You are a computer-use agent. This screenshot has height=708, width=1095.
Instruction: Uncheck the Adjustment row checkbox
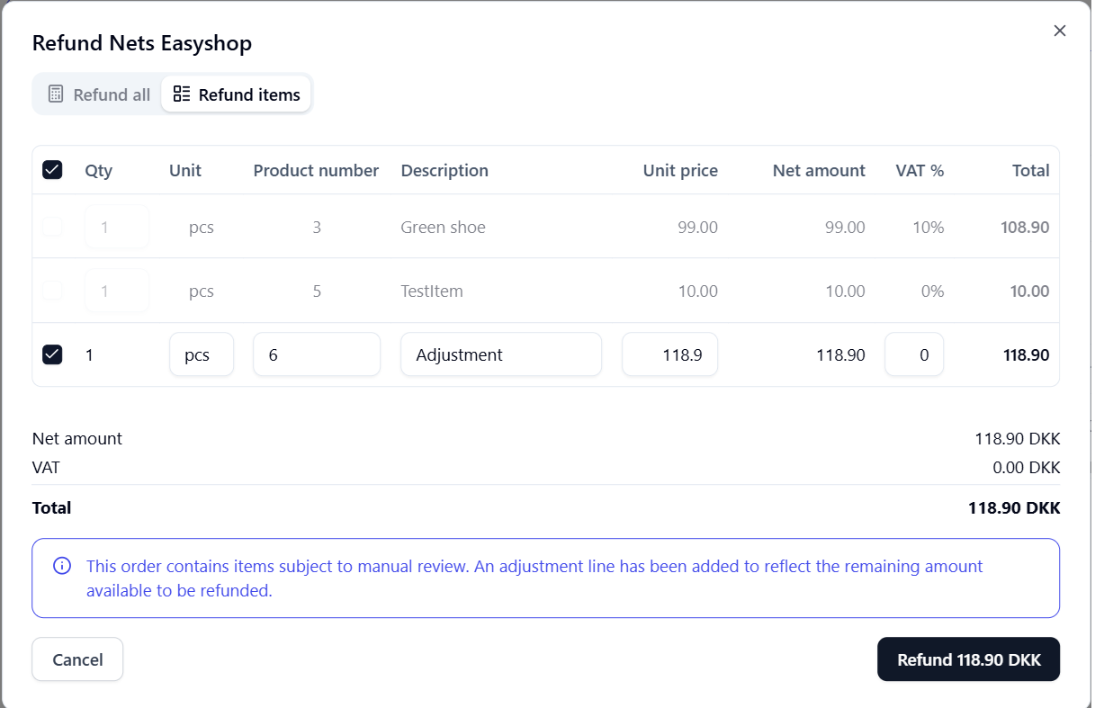[52, 354]
